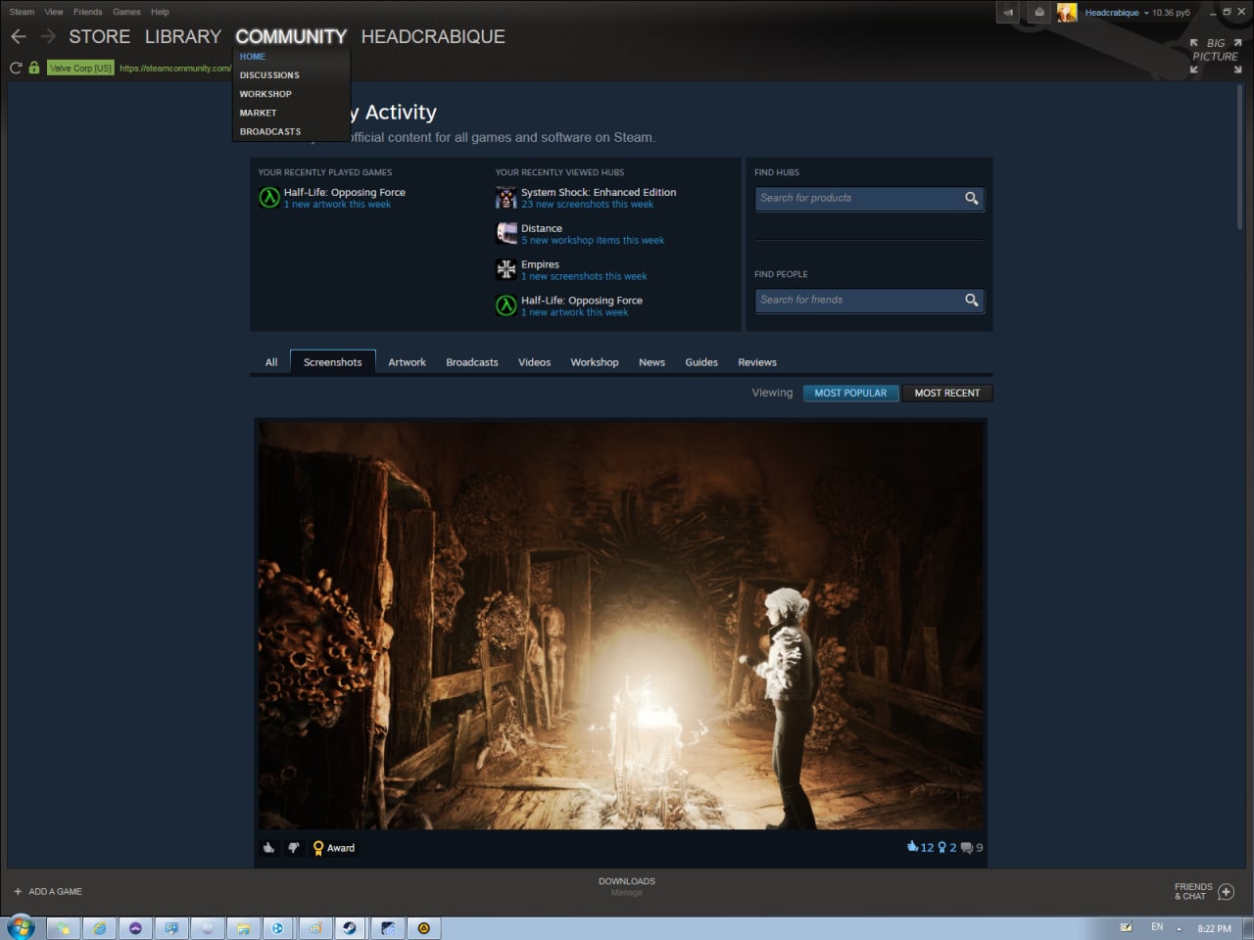
Task: Click the Find People search magnifier
Action: [971, 300]
